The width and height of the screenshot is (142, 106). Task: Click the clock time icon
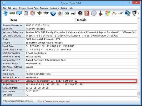[94, 13]
